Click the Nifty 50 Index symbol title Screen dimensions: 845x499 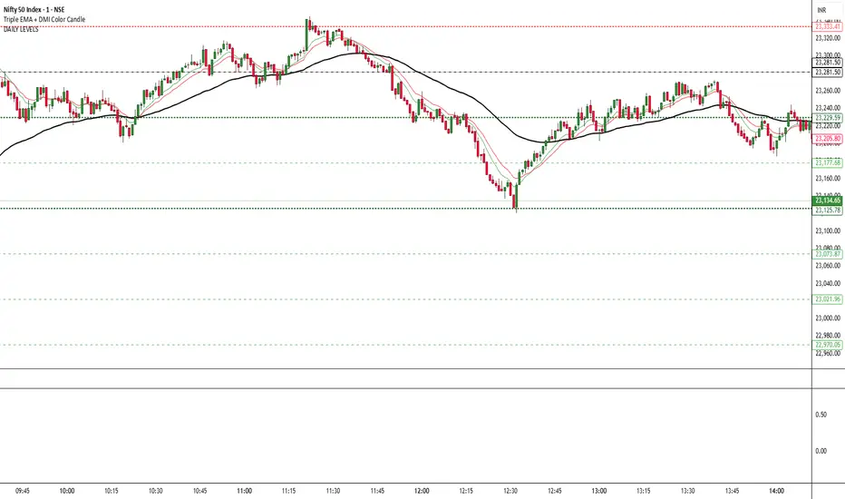34,10
